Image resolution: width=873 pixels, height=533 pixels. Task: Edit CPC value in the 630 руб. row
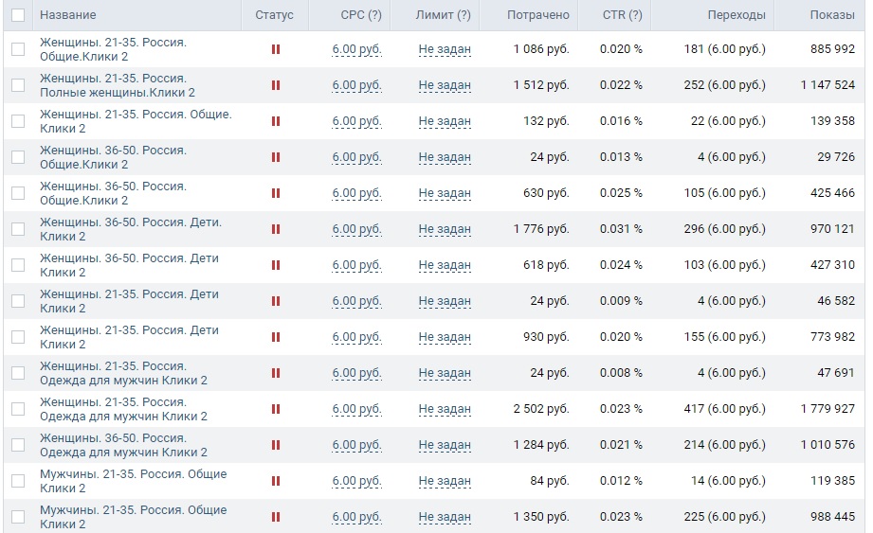click(x=356, y=193)
